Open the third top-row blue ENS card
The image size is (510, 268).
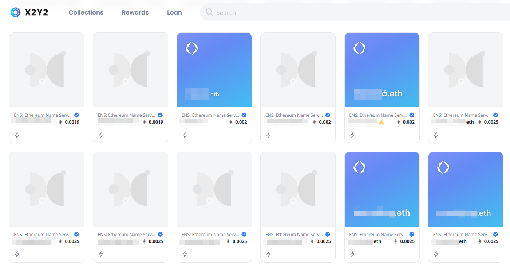pyautogui.click(x=214, y=70)
